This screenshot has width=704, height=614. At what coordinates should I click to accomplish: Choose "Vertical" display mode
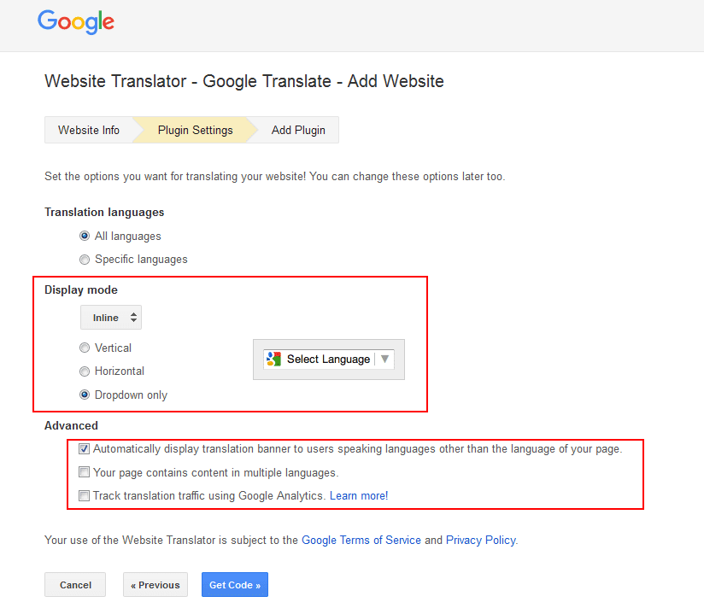click(85, 348)
